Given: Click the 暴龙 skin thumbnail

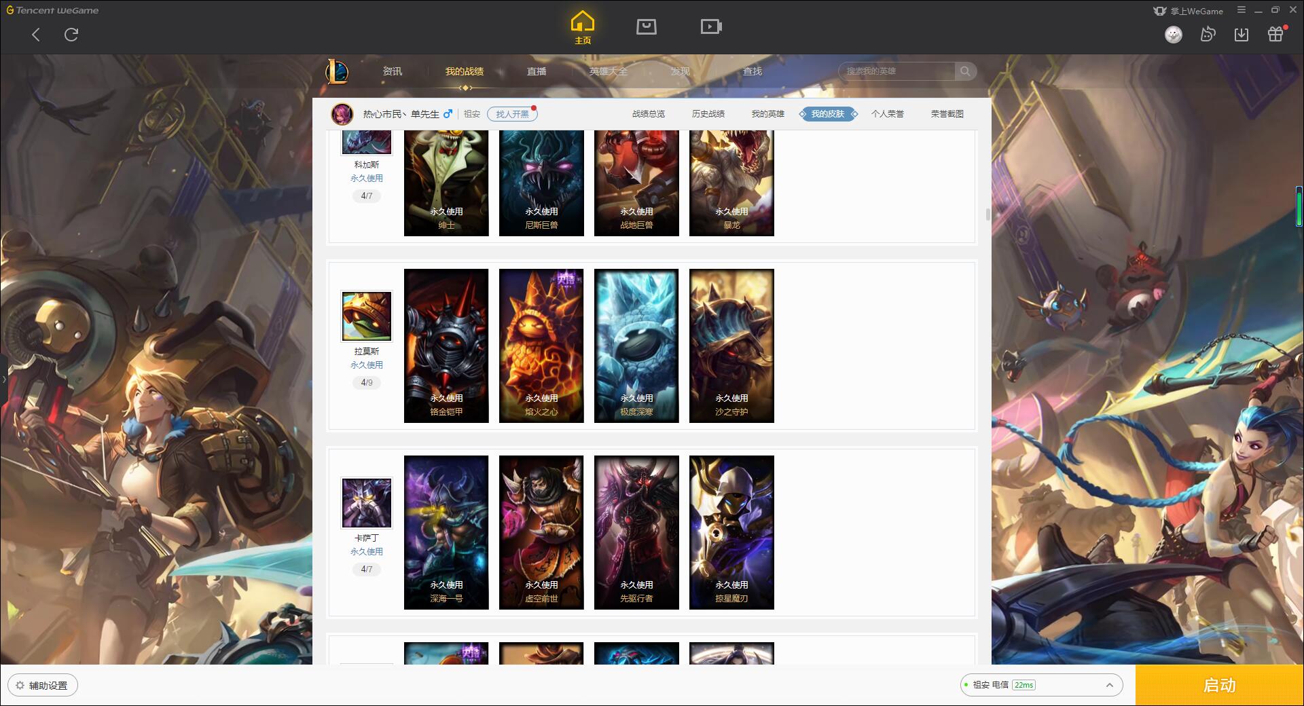Looking at the screenshot, I should pos(731,183).
